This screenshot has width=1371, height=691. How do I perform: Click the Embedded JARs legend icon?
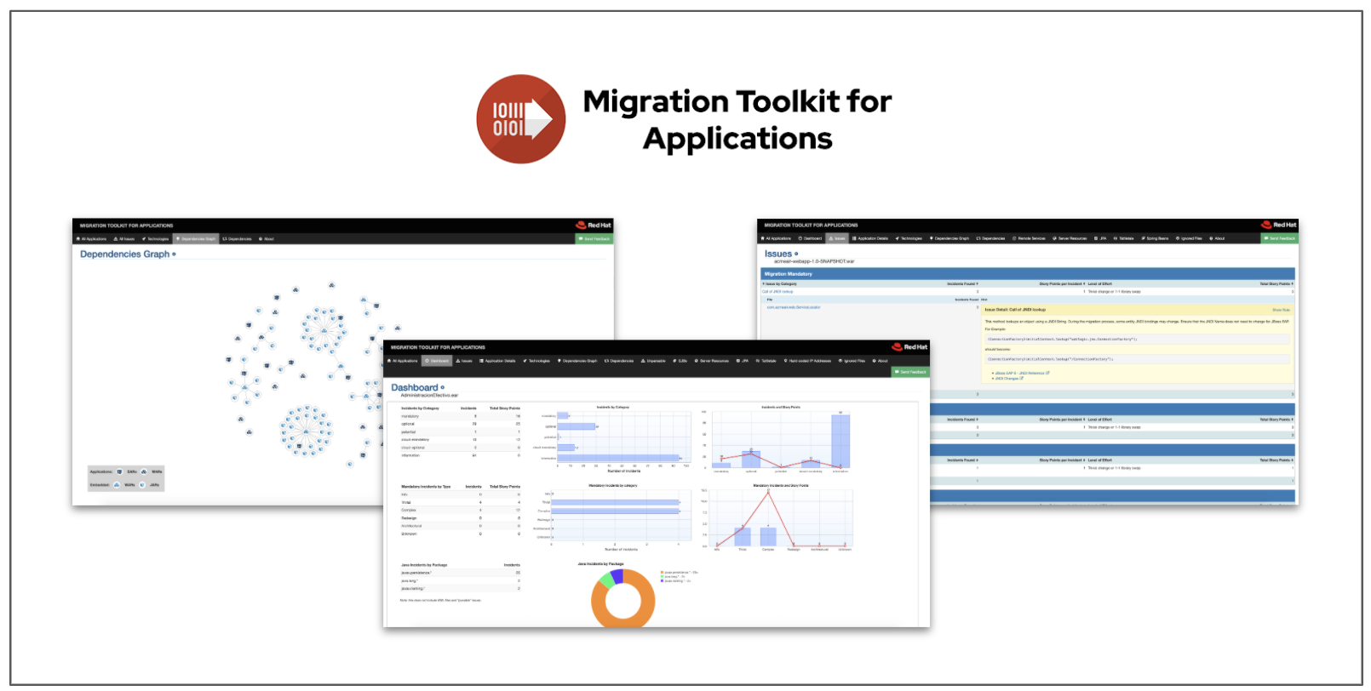[142, 485]
